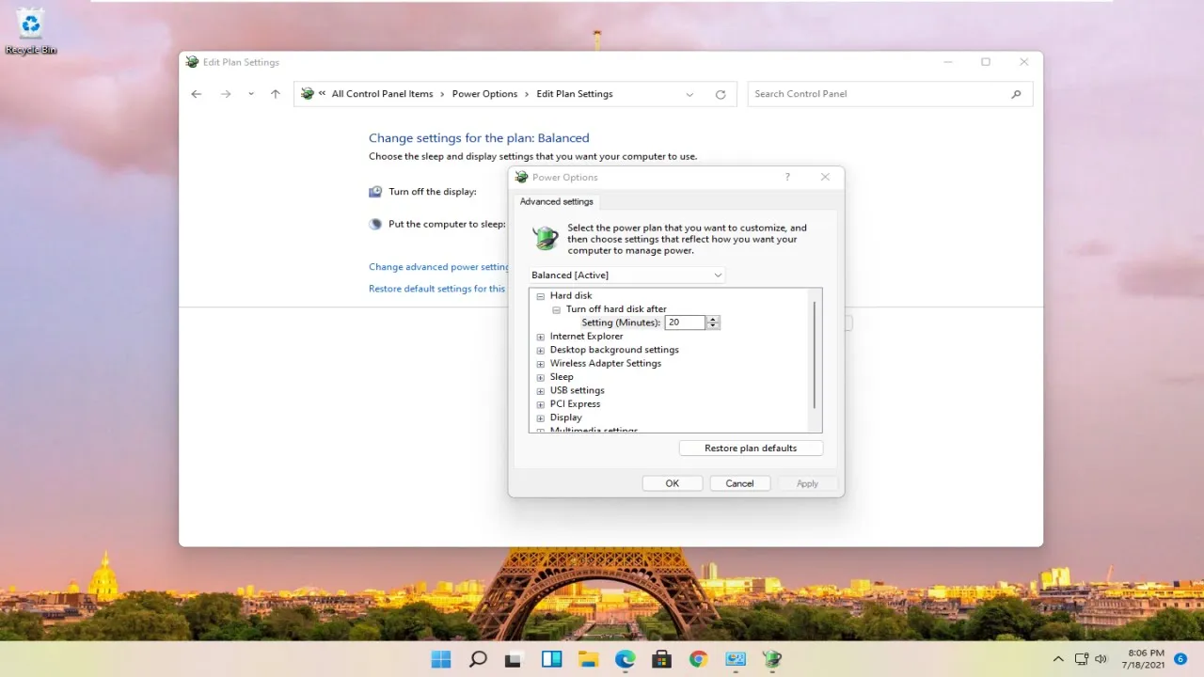Viewport: 1204px width, 677px height.
Task: Select the Hard disk tree label
Action: pyautogui.click(x=571, y=295)
